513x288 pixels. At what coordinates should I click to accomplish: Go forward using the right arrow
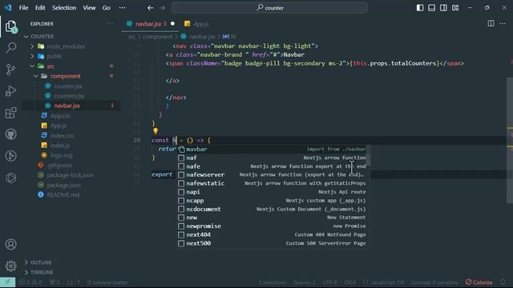point(162,8)
